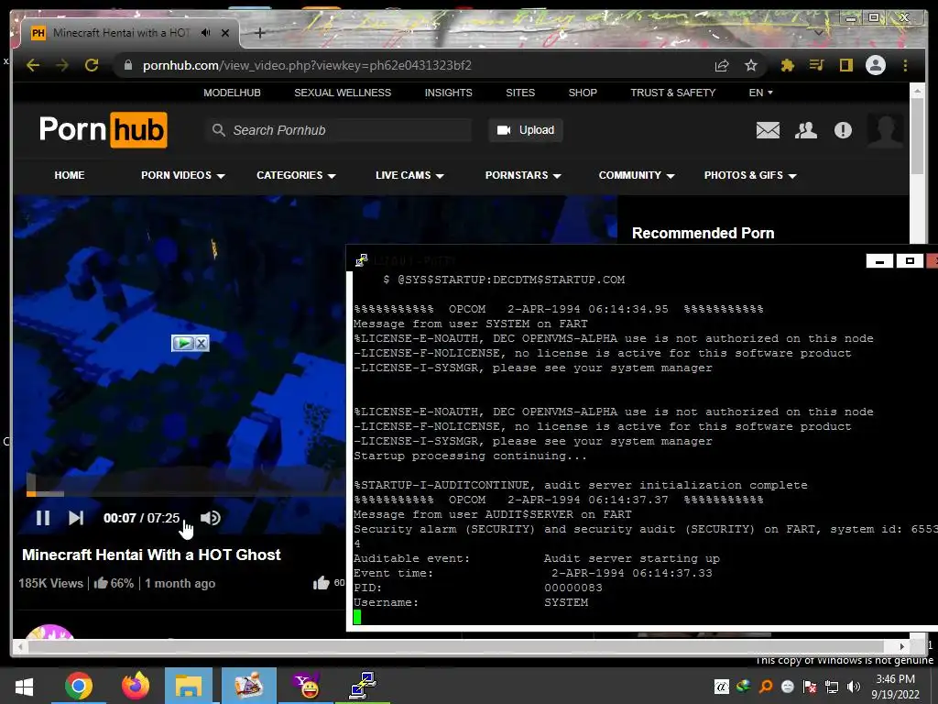Open SHOP in the top bar
This screenshot has width=938, height=704.
(583, 93)
